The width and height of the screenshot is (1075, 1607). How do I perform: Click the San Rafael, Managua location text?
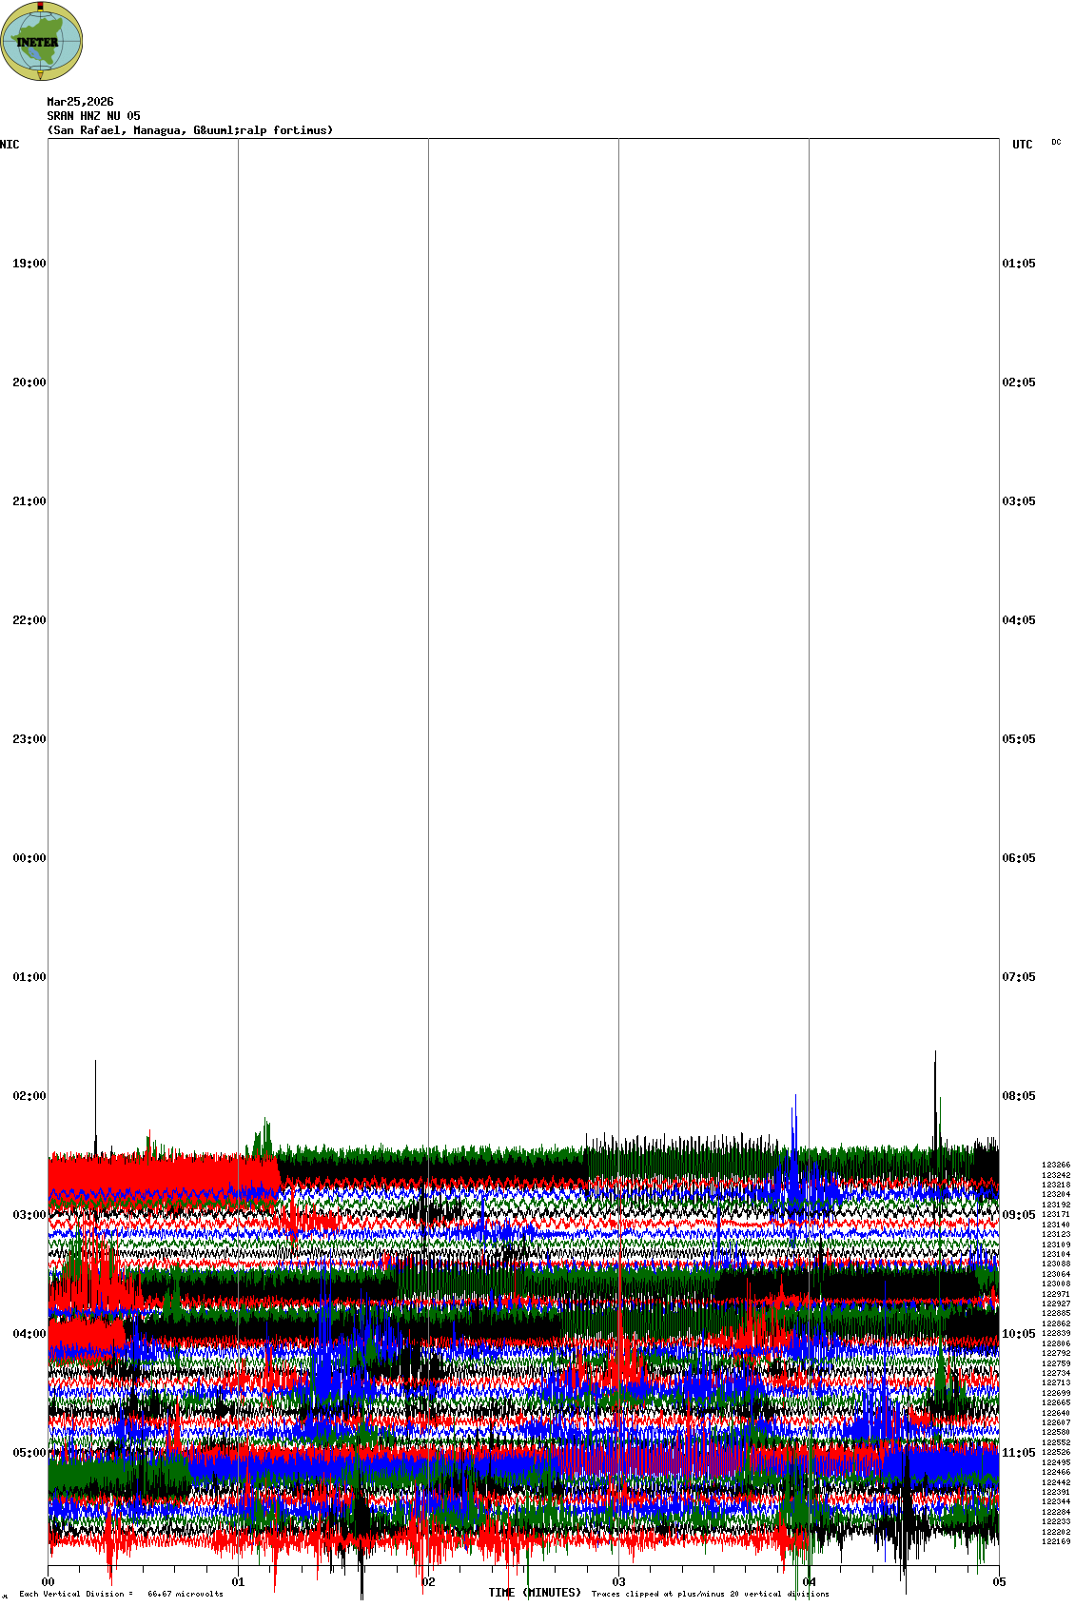pyautogui.click(x=189, y=130)
